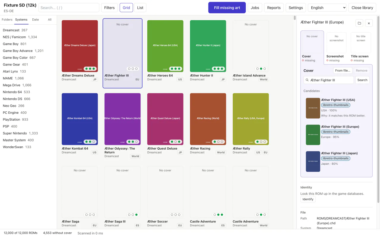Focus the main Search field
The width and height of the screenshot is (380, 237).
coord(69,8)
